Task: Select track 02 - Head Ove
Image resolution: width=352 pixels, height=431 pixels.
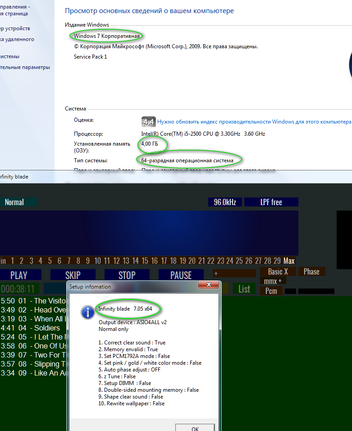Action: (x=33, y=310)
